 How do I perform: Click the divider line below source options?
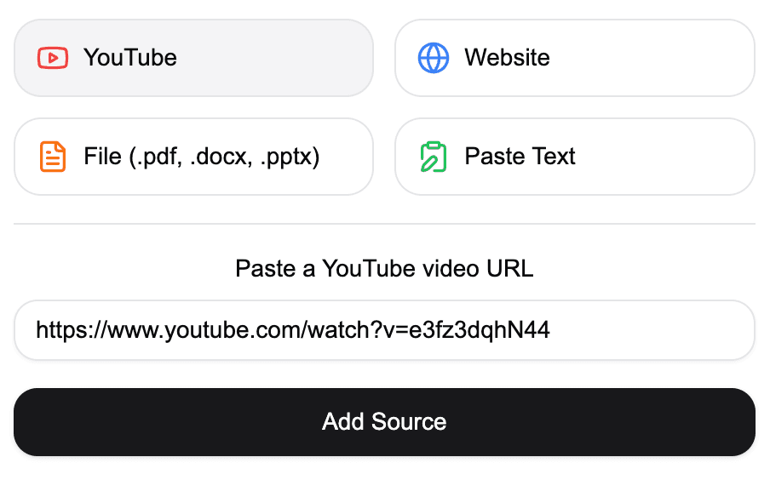384,224
